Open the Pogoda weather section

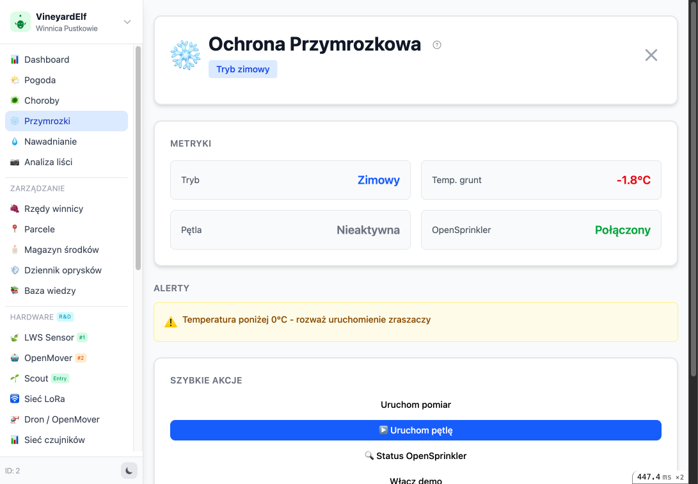point(41,79)
